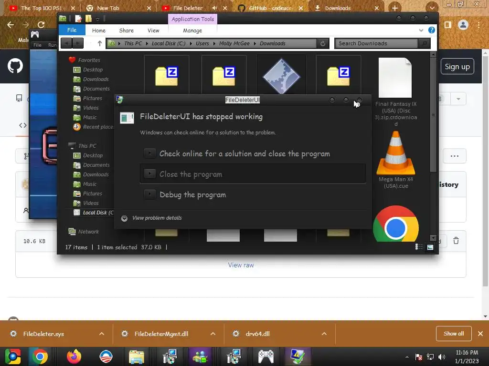Click Close the program option
Image resolution: width=489 pixels, height=366 pixels.
pos(253,174)
